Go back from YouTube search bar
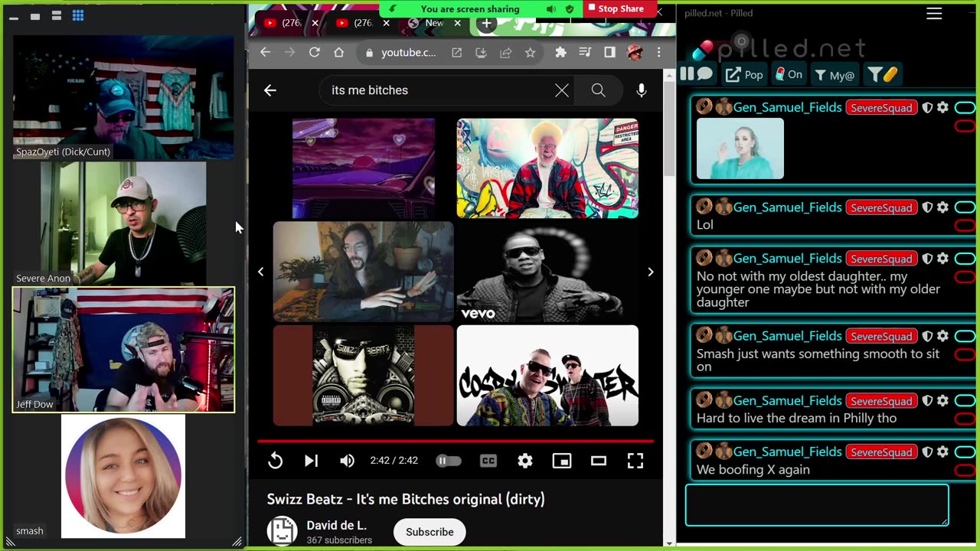The image size is (980, 551). click(269, 90)
